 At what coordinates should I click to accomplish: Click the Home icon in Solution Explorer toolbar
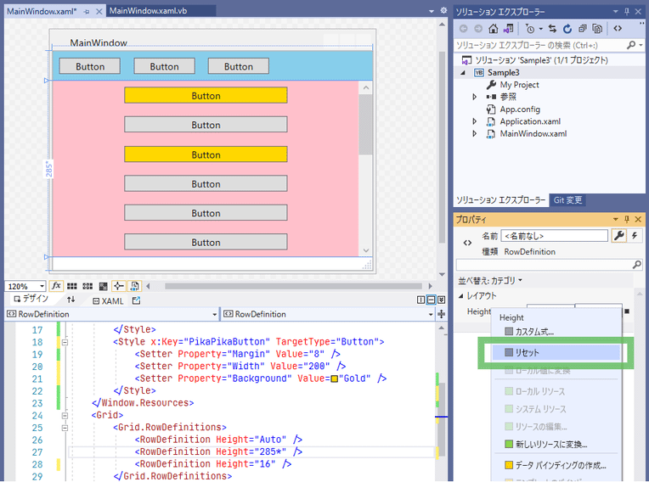[493, 28]
